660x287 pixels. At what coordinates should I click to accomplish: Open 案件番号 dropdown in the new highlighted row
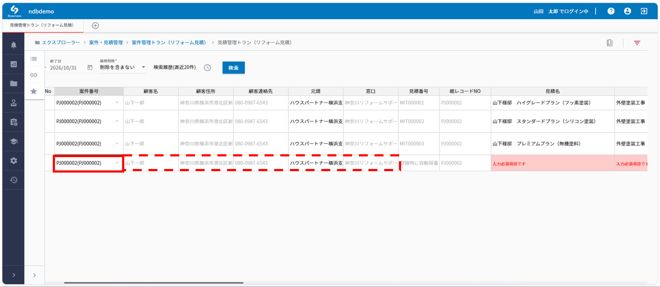pos(117,163)
